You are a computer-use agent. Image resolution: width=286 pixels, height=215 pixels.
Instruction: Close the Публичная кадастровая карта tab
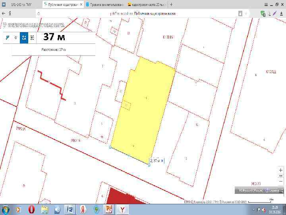[81, 4]
